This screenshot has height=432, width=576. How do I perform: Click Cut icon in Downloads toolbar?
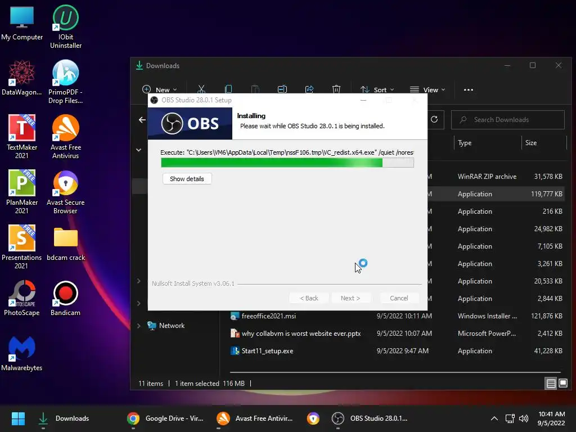click(201, 89)
